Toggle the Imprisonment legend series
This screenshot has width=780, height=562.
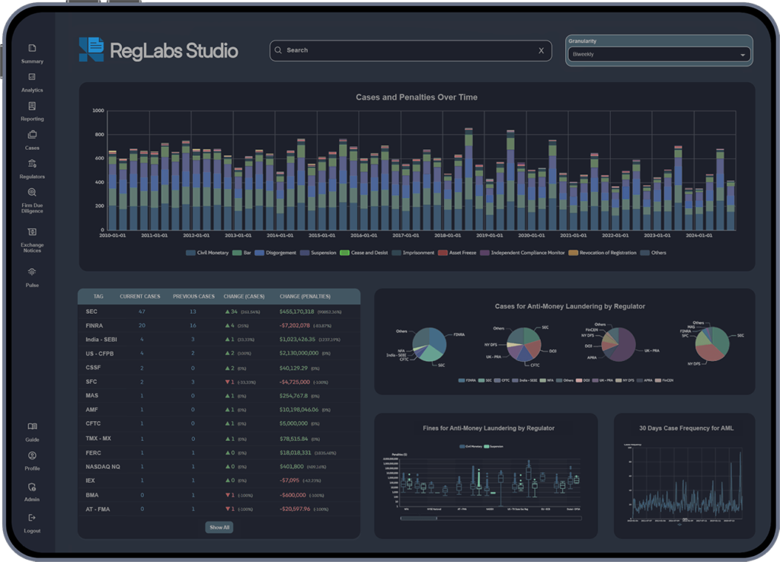point(413,253)
